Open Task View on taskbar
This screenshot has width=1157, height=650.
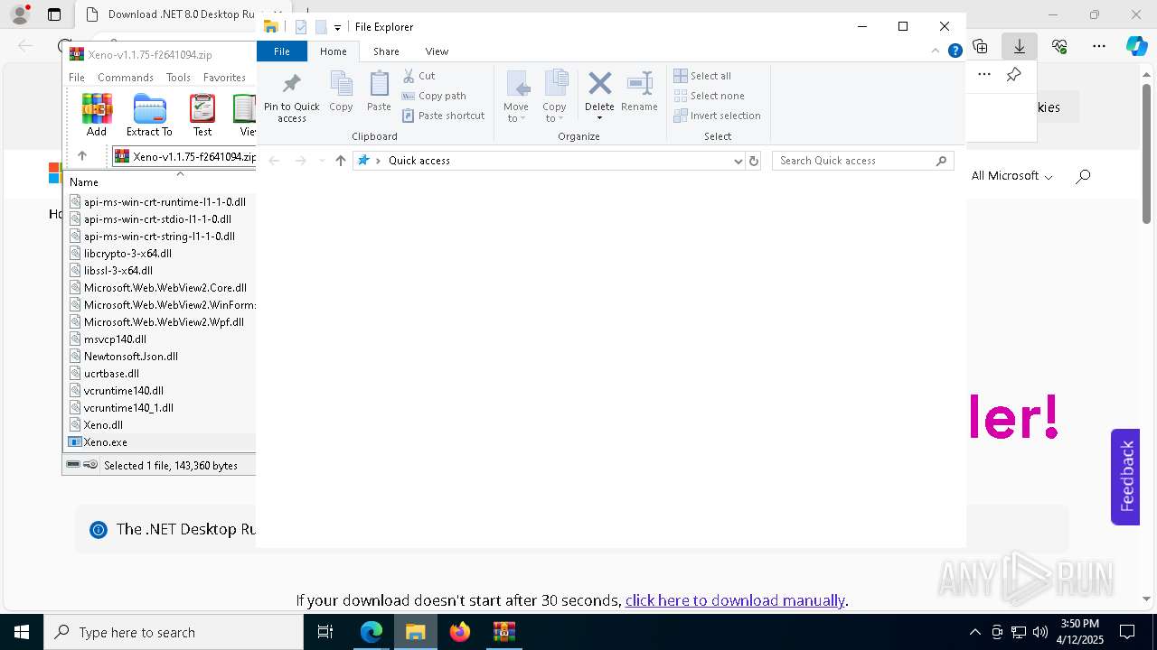pyautogui.click(x=325, y=632)
